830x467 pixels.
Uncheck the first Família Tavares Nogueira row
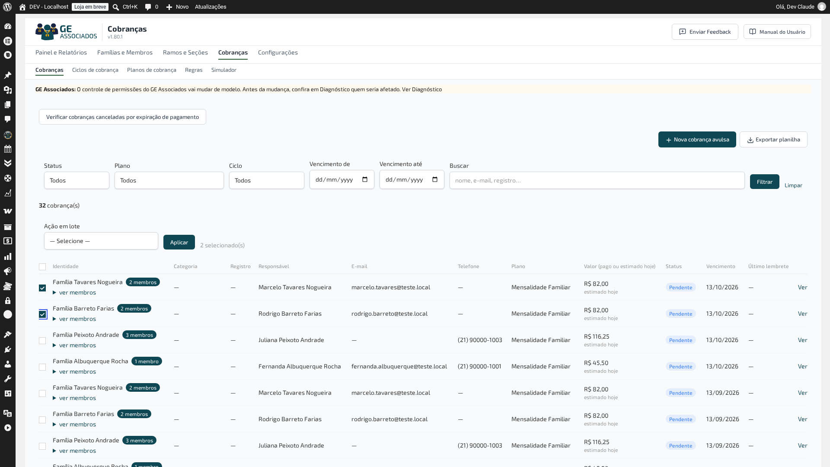(x=42, y=288)
